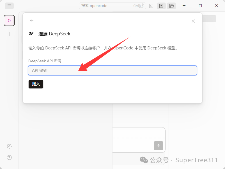The image size is (225, 169).
Task: Click the DeepSeek whale logo
Action: pyautogui.click(x=31, y=34)
